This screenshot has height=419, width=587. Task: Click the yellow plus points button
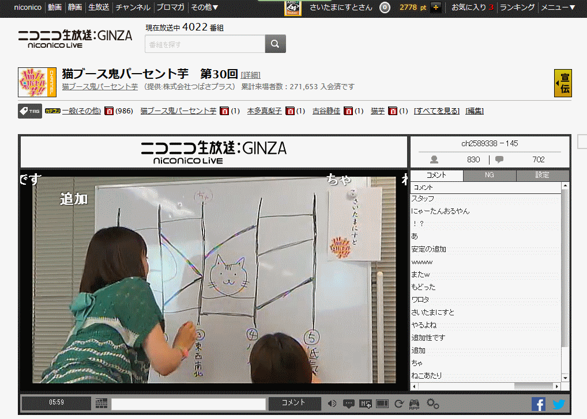coord(436,7)
